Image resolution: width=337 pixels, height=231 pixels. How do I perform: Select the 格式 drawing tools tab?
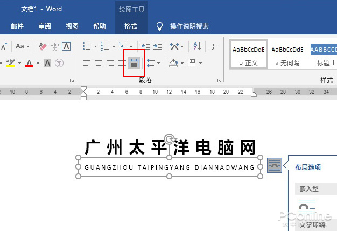coord(131,26)
